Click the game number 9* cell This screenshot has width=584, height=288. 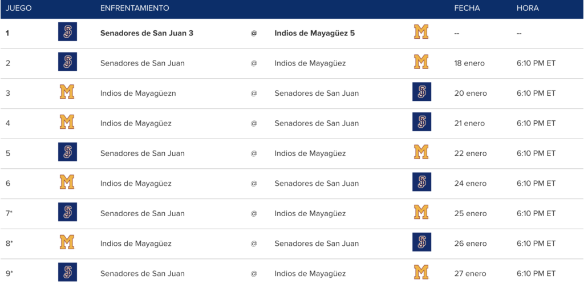point(9,274)
